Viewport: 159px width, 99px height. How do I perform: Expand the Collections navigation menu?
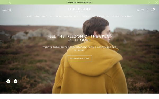coord(55,16)
